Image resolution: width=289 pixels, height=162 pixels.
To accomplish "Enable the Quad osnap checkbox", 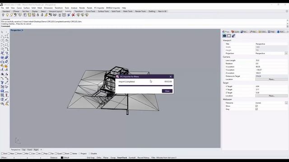I will click(56, 153).
